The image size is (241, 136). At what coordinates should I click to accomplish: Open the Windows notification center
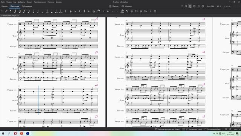pyautogui.click(x=237, y=133)
